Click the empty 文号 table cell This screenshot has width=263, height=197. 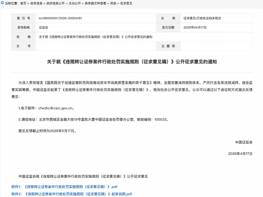pos(95,46)
